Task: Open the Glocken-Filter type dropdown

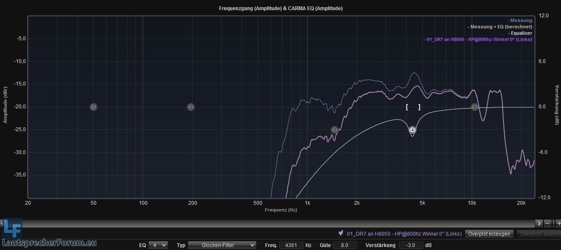Action: tap(222, 245)
